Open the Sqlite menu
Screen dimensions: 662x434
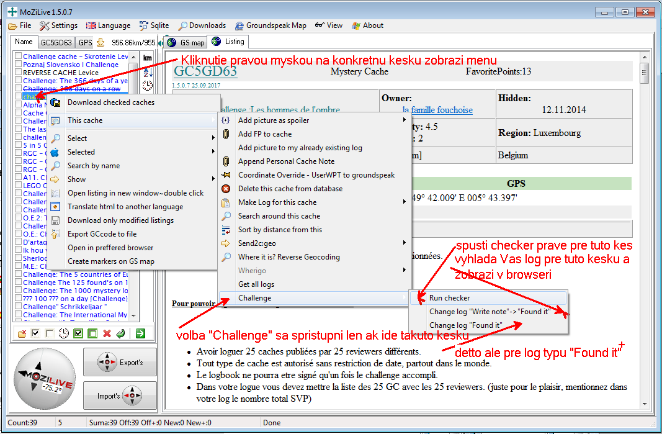point(154,25)
